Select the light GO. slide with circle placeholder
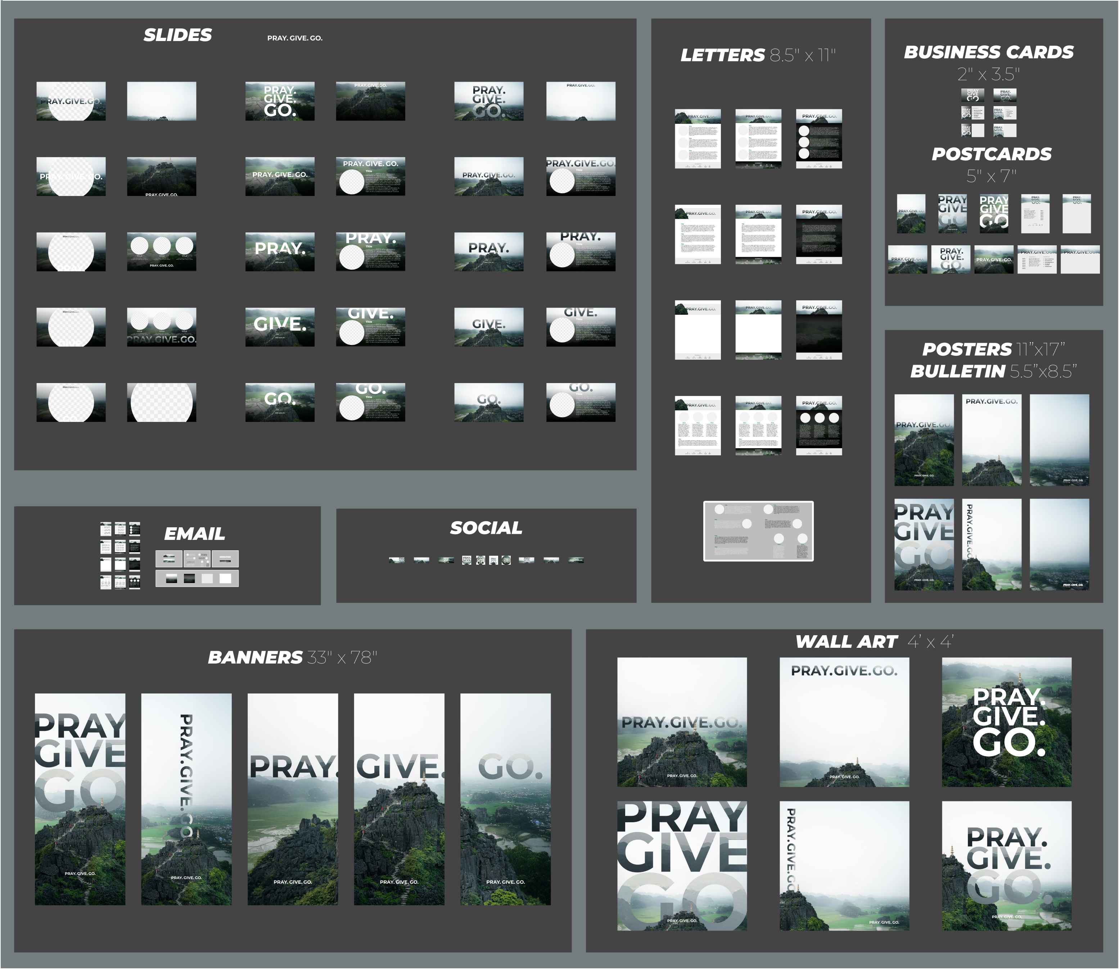This screenshot has height=969, width=1119. point(580,402)
